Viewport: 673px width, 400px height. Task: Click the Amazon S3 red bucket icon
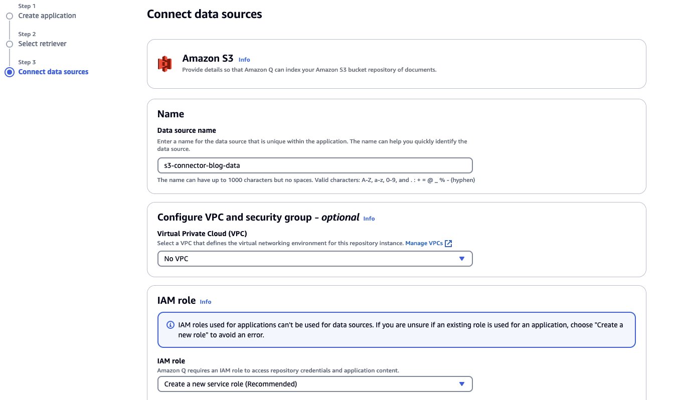(164, 64)
